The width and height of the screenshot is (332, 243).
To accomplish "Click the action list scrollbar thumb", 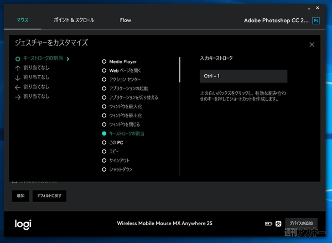I will click(180, 70).
